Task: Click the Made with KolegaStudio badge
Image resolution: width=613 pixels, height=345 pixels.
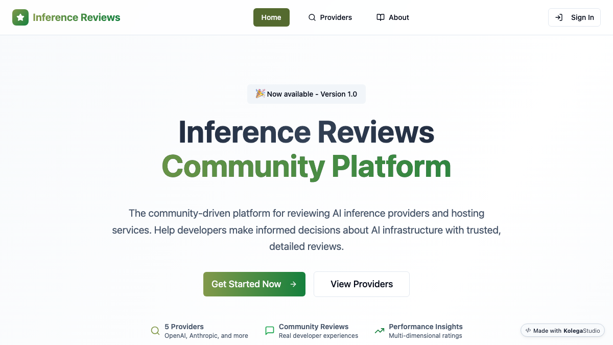Action: coord(562,331)
